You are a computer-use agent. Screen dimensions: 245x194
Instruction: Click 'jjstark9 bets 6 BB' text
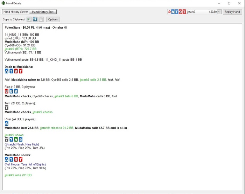pyautogui.click(x=66, y=96)
